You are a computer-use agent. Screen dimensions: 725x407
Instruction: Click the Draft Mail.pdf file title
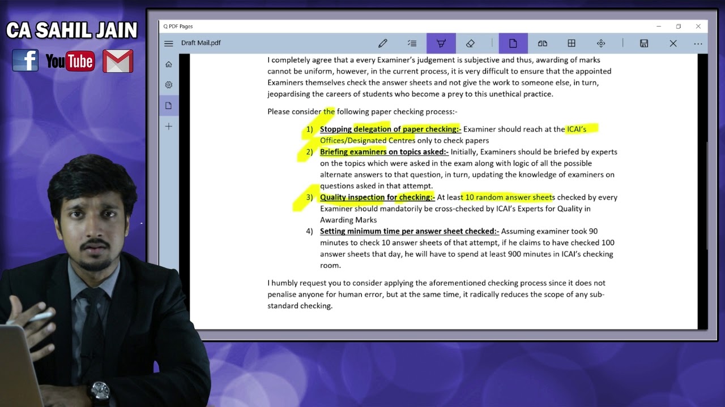click(201, 43)
